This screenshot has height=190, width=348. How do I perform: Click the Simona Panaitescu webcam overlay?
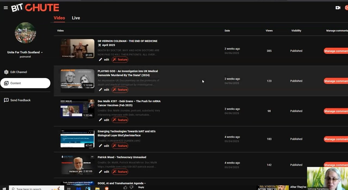pyautogui.click(x=327, y=178)
